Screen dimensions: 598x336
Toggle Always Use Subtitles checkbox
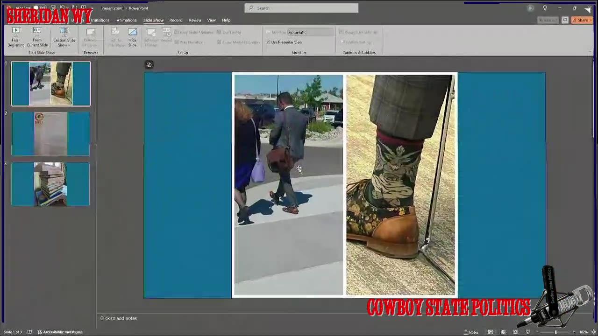click(359, 32)
